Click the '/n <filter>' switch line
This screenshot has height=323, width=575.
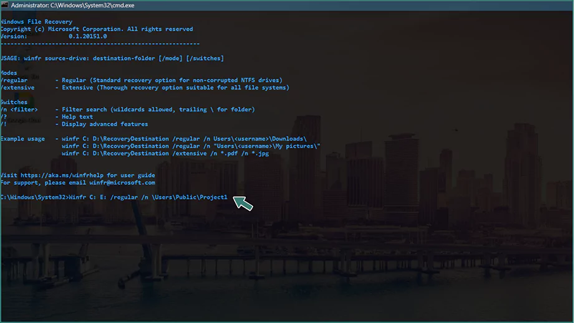pyautogui.click(x=127, y=110)
